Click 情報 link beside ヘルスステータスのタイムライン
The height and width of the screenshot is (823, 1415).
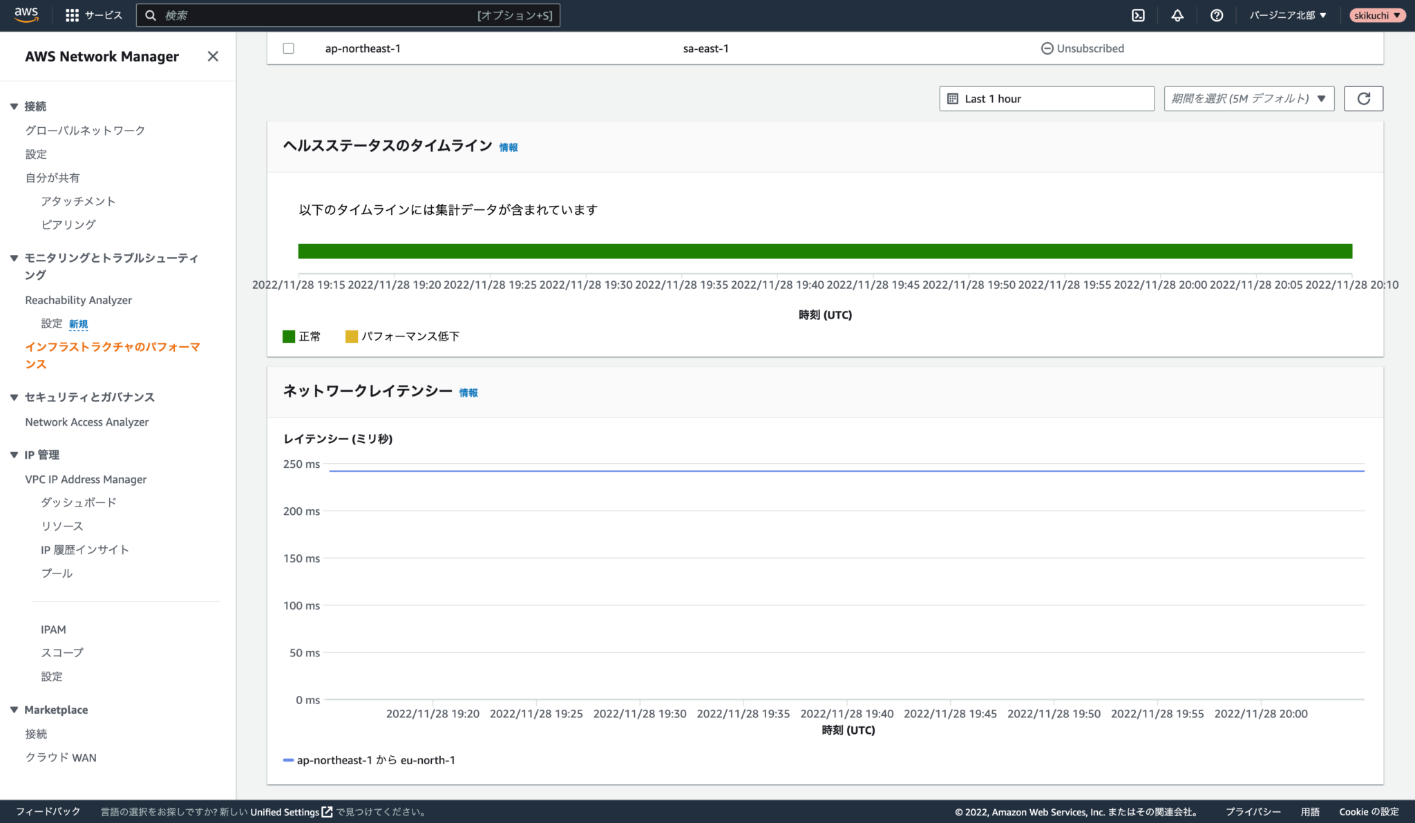click(x=509, y=147)
